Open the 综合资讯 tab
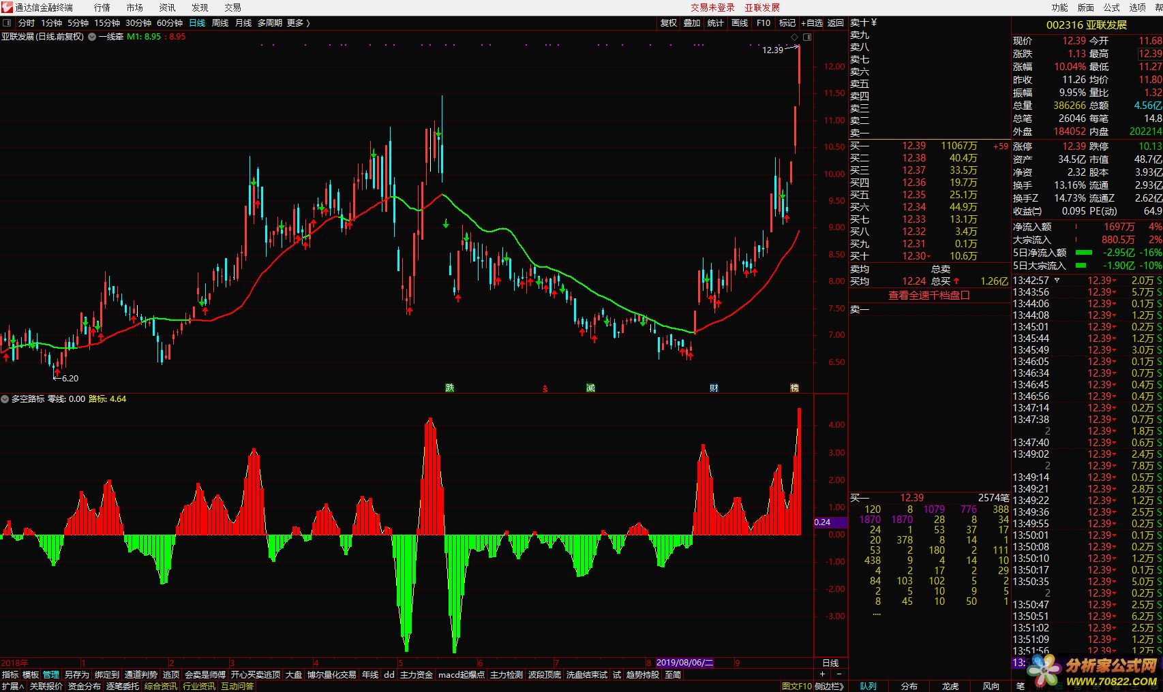This screenshot has height=692, width=1163. pyautogui.click(x=161, y=687)
